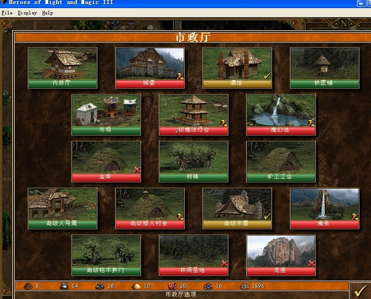Click the yellow checkmark icon on 高级木屋

pos(267,217)
